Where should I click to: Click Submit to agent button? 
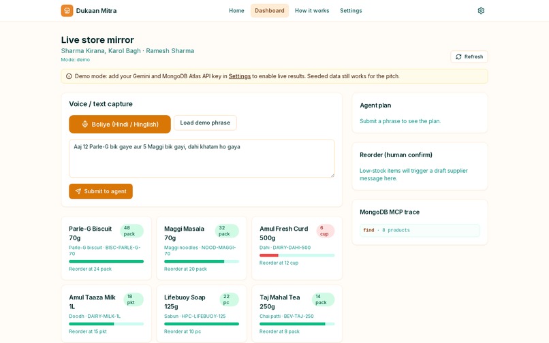(x=101, y=191)
